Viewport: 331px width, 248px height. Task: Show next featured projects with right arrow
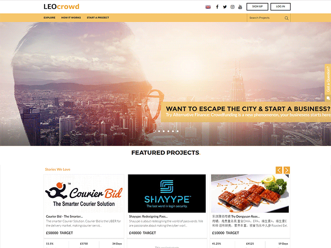[286, 170]
